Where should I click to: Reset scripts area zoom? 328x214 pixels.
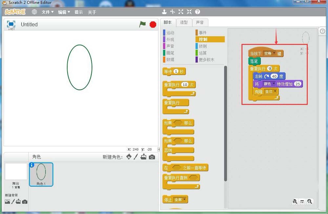[302, 202]
